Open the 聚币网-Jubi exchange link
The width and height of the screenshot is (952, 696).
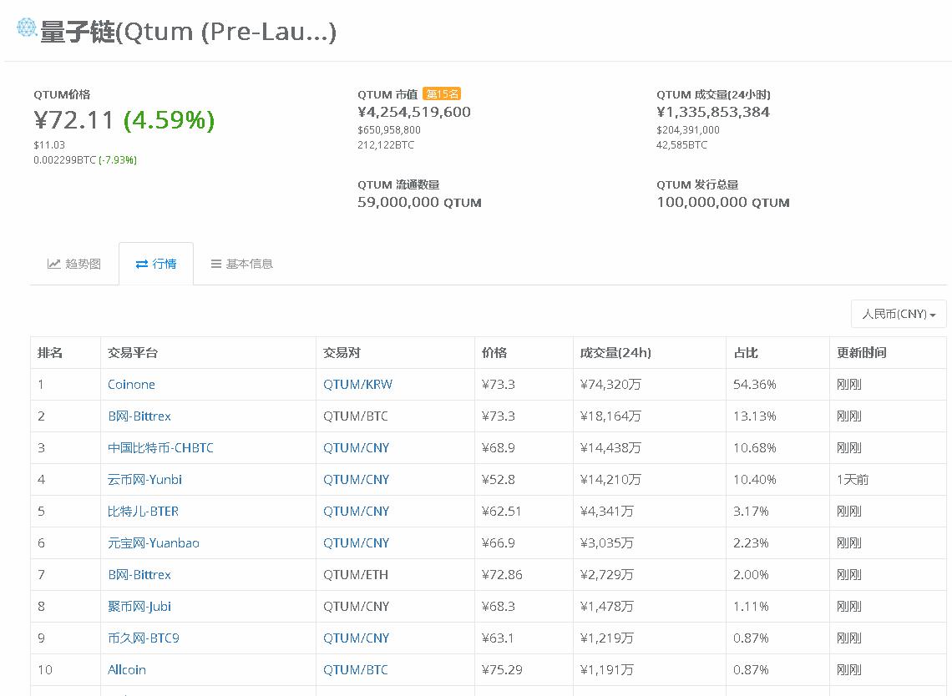[139, 606]
